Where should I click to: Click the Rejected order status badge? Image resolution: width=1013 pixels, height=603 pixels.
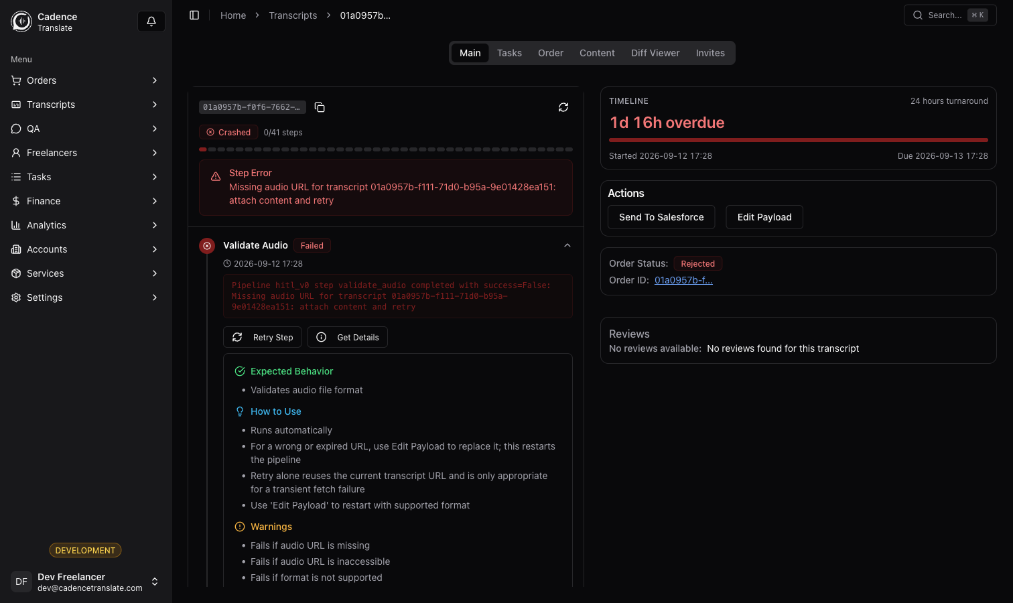pos(697,264)
